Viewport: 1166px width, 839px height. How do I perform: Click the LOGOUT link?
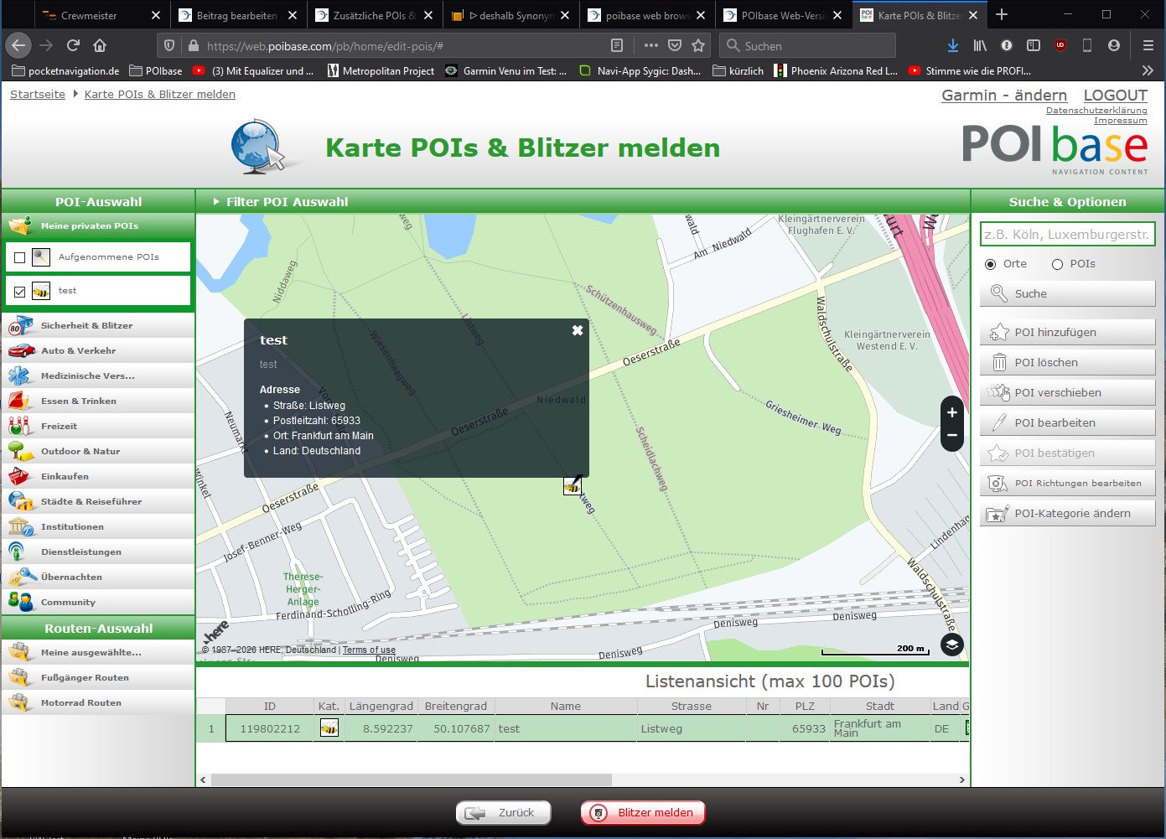point(1115,96)
